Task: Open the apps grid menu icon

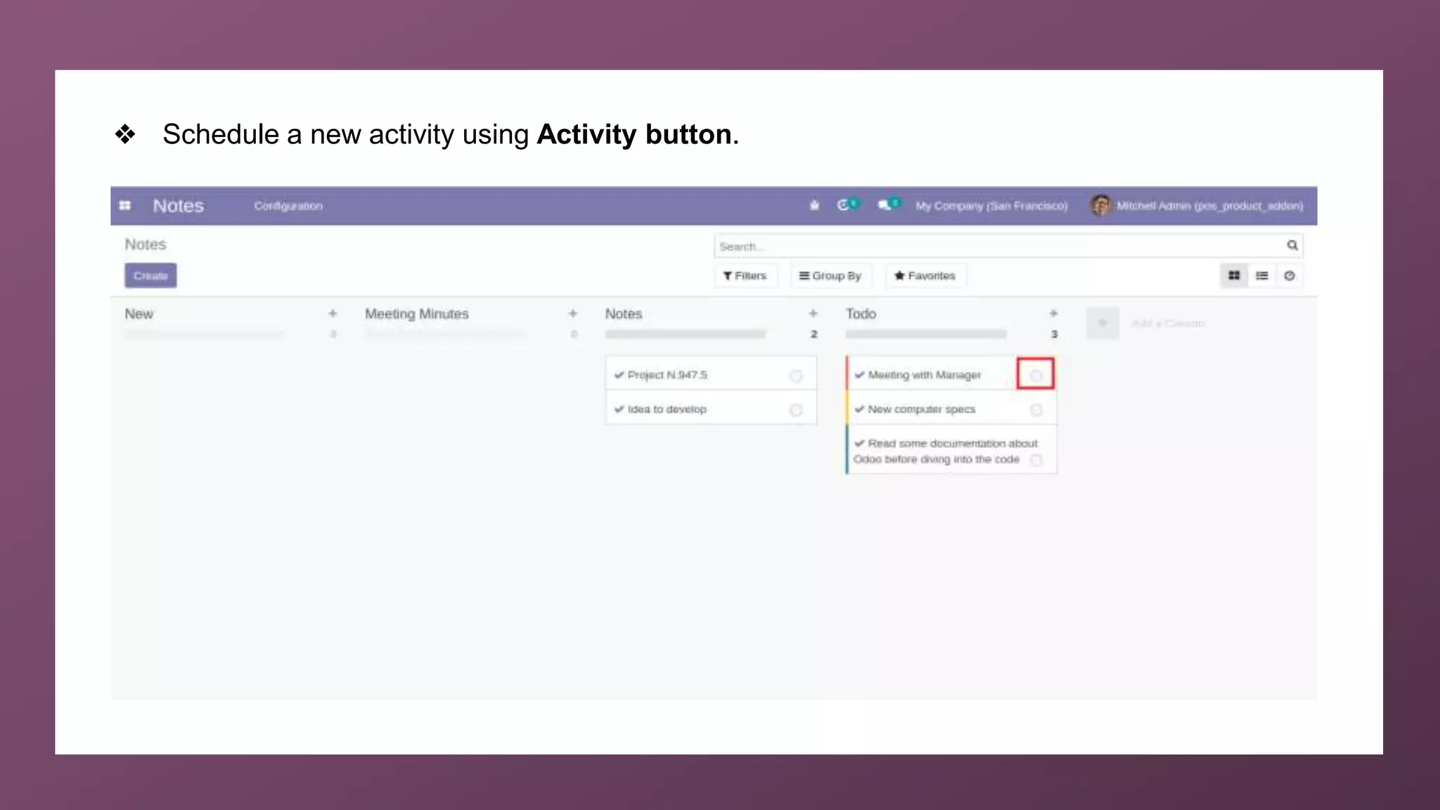Action: pos(125,205)
